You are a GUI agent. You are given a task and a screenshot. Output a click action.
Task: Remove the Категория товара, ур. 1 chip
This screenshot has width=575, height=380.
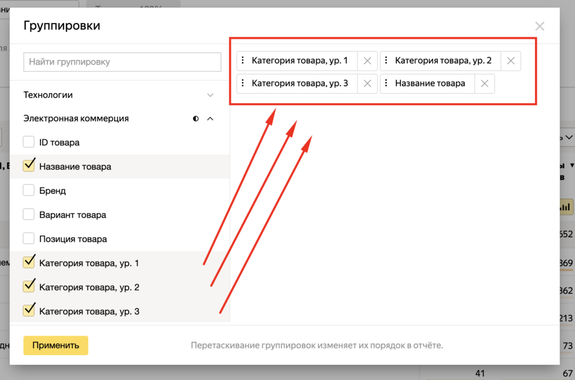click(367, 61)
